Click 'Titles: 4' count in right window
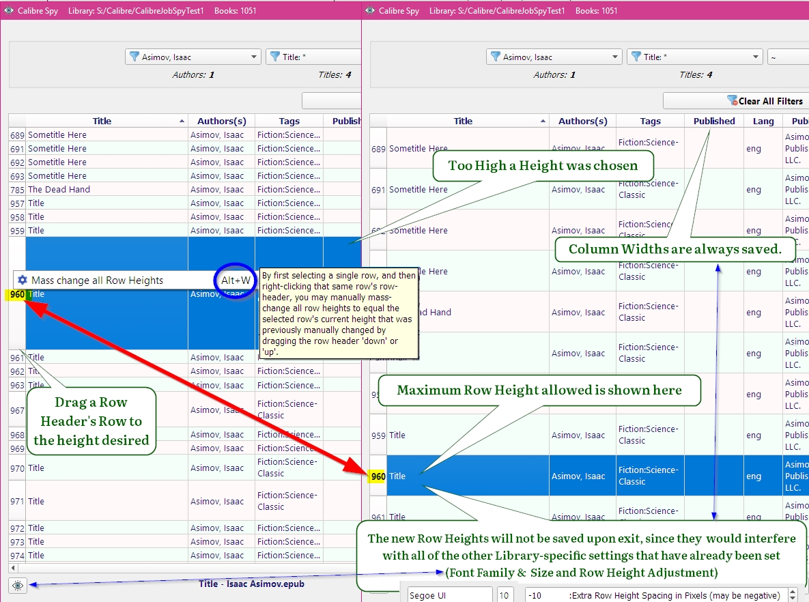This screenshot has height=602, width=809. click(x=696, y=75)
